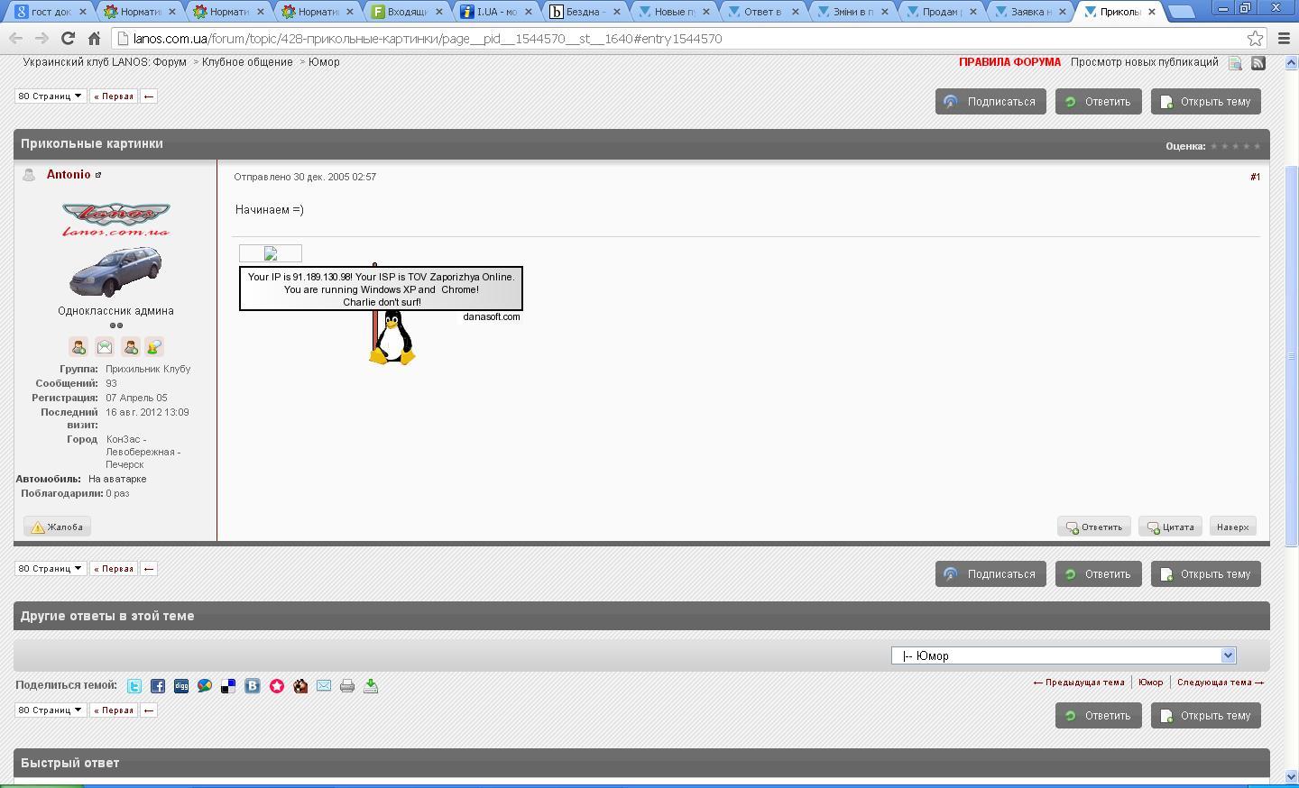The width and height of the screenshot is (1299, 788).
Task: Open '80 Страниц' dropdown above Быстрый ответ
Action: (x=51, y=710)
